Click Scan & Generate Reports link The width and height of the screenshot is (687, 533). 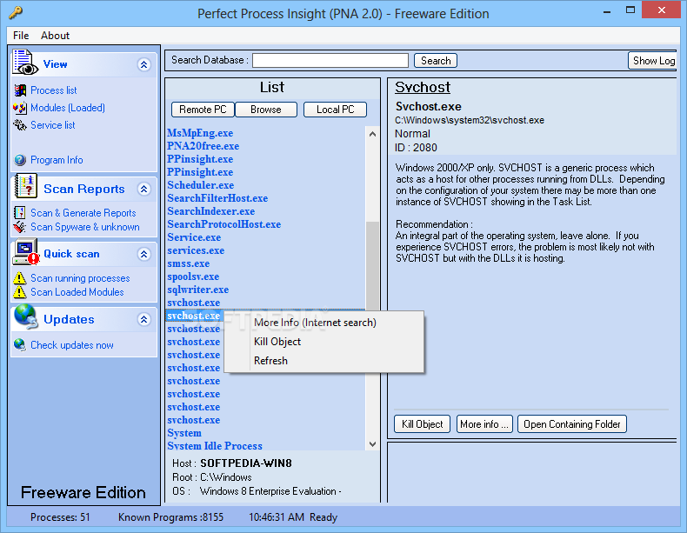tap(83, 213)
